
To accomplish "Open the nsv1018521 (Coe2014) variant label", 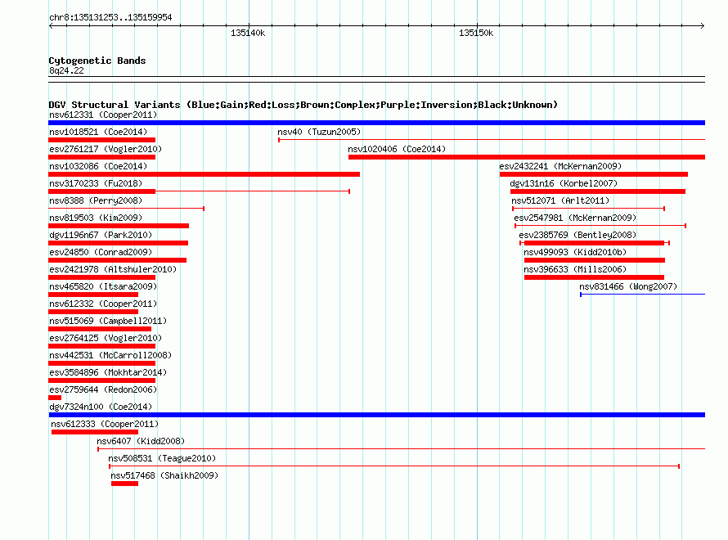I will point(98,132).
